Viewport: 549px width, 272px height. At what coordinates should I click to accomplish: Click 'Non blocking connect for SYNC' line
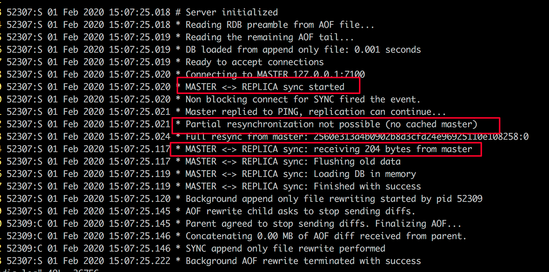click(x=303, y=99)
